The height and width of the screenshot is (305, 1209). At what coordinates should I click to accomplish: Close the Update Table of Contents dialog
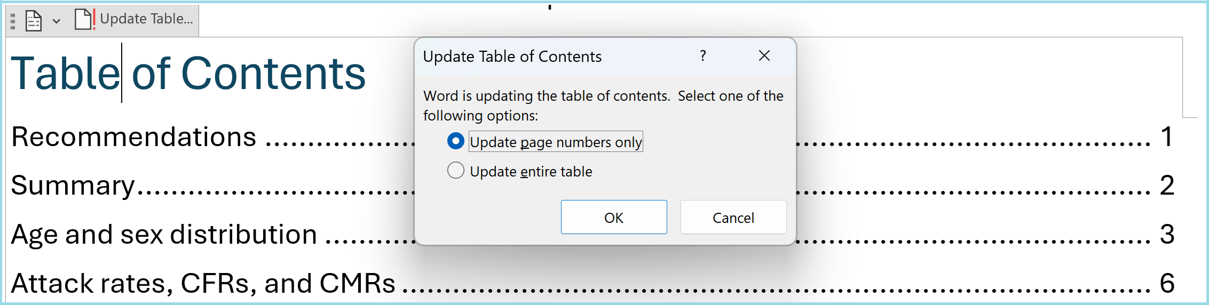pyautogui.click(x=764, y=55)
